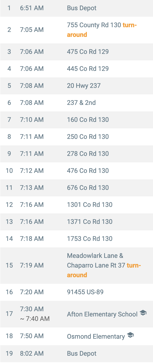
Task: Click the Meadowlark Lane & Chaparro Lane stop
Action: (x=76, y=265)
